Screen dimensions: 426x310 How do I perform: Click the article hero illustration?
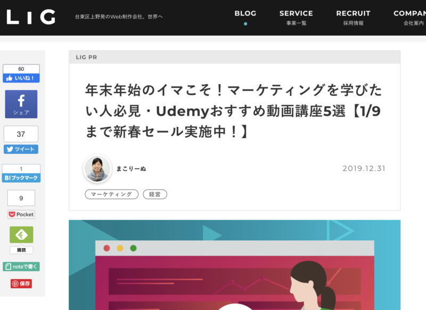pos(234,265)
